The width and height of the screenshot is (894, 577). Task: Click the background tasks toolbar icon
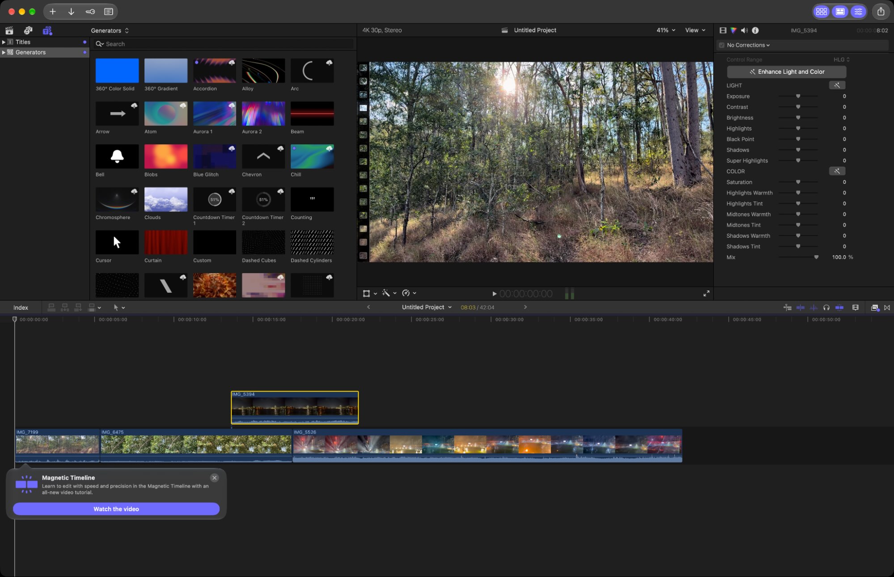109,12
